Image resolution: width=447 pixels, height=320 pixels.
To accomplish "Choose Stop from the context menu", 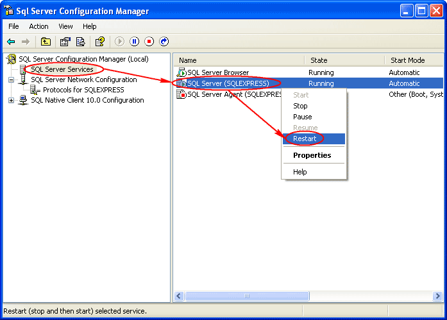I will [300, 106].
